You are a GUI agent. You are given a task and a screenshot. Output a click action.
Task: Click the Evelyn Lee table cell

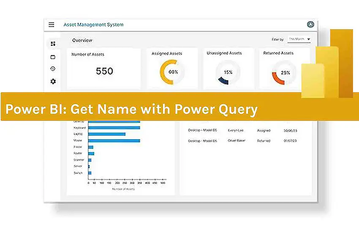pos(236,130)
